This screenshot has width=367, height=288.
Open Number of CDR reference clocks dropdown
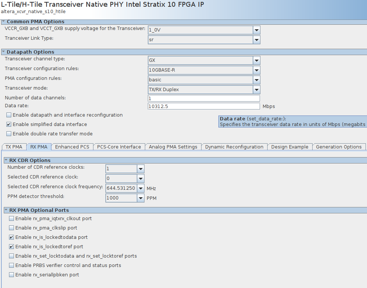pyautogui.click(x=140, y=169)
